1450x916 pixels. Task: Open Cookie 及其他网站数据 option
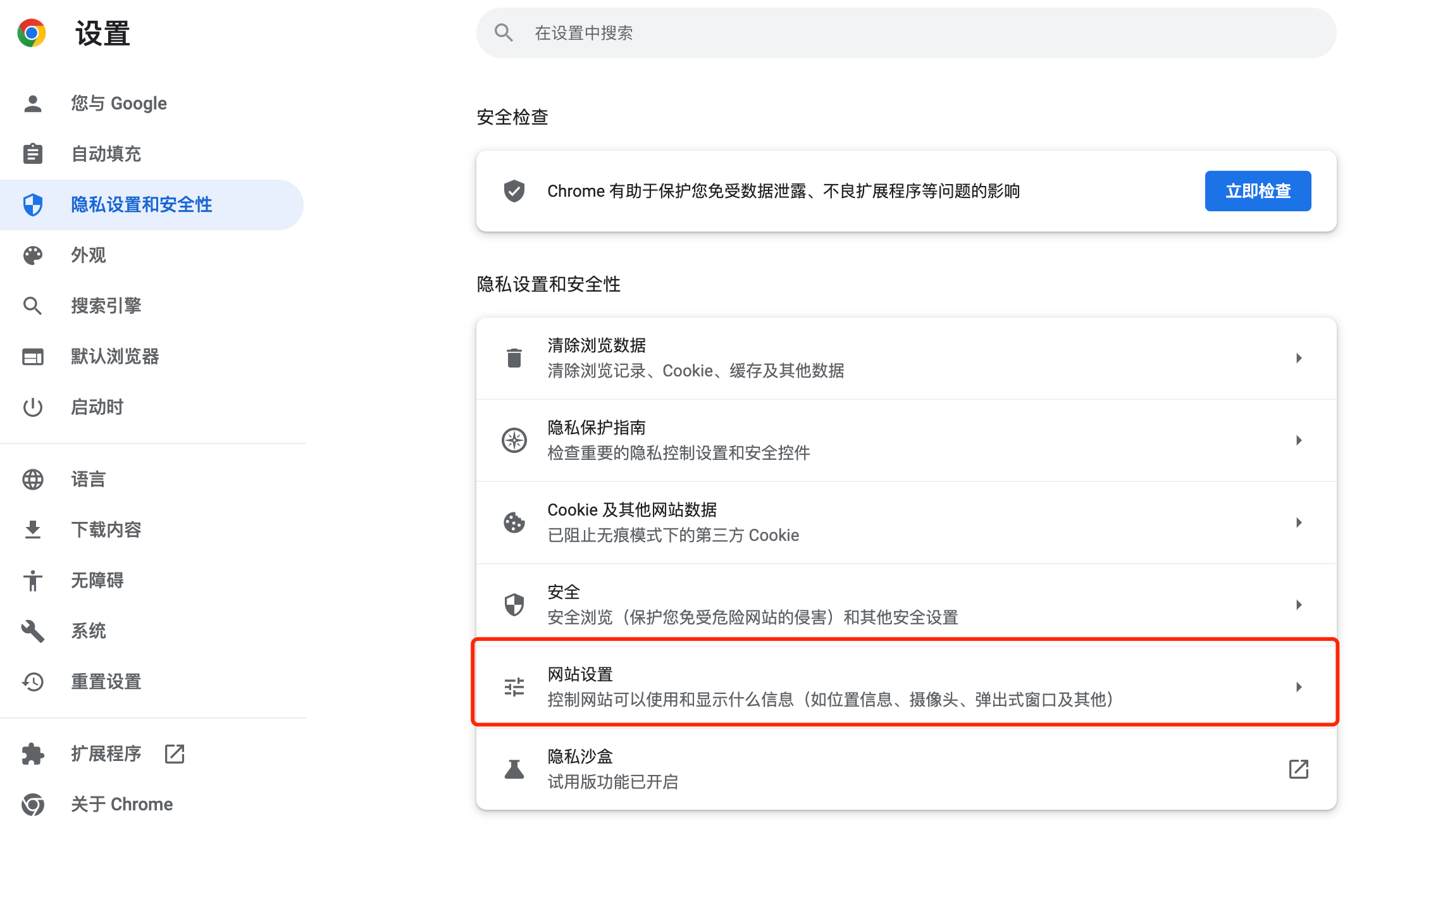pos(906,522)
